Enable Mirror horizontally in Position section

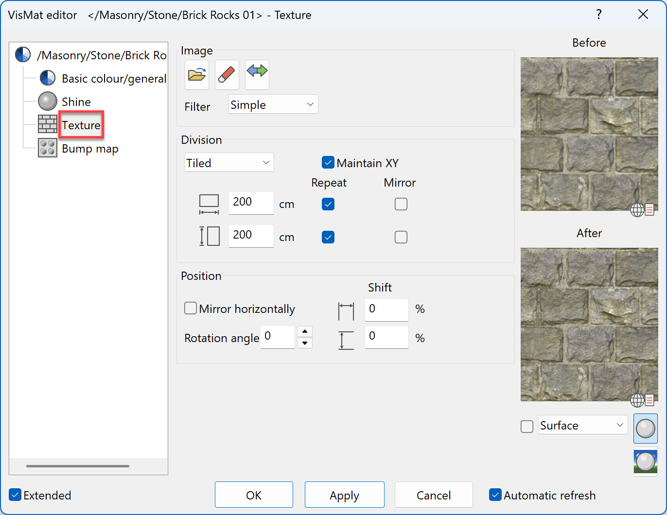[190, 308]
